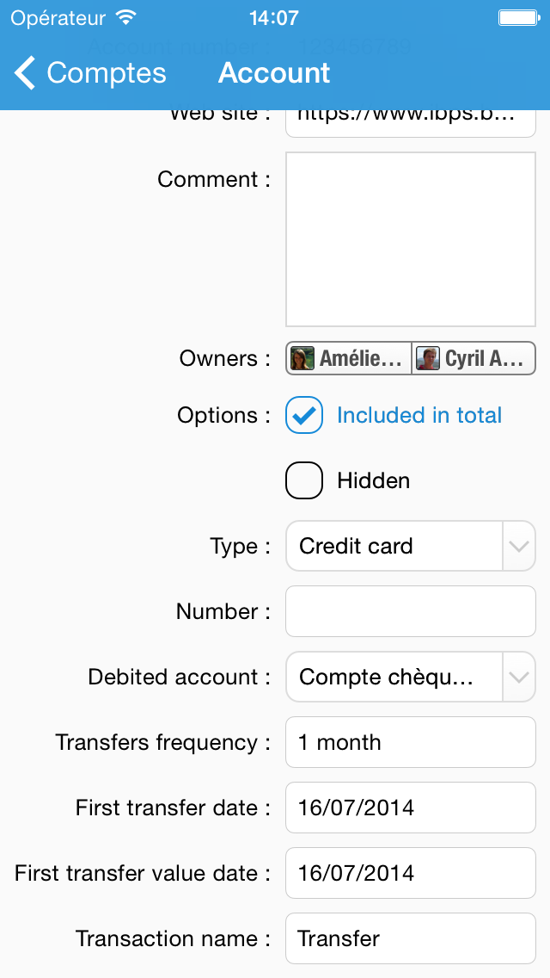
Task: Tap the battery indicator icon
Action: 518,18
